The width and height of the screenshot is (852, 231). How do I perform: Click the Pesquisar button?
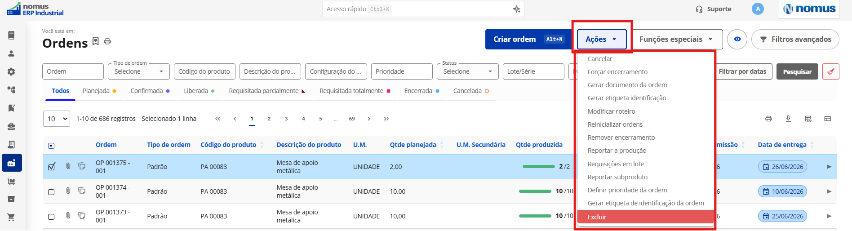point(797,71)
